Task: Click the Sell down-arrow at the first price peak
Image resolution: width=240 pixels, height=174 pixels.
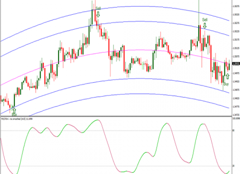Action: click(x=98, y=14)
